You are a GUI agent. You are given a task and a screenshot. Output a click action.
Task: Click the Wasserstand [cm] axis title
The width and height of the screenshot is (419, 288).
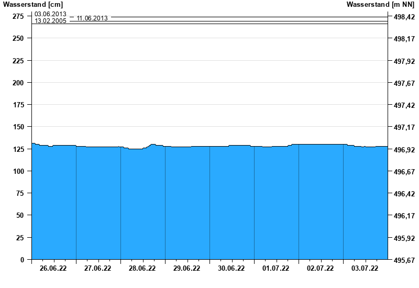pos(32,5)
